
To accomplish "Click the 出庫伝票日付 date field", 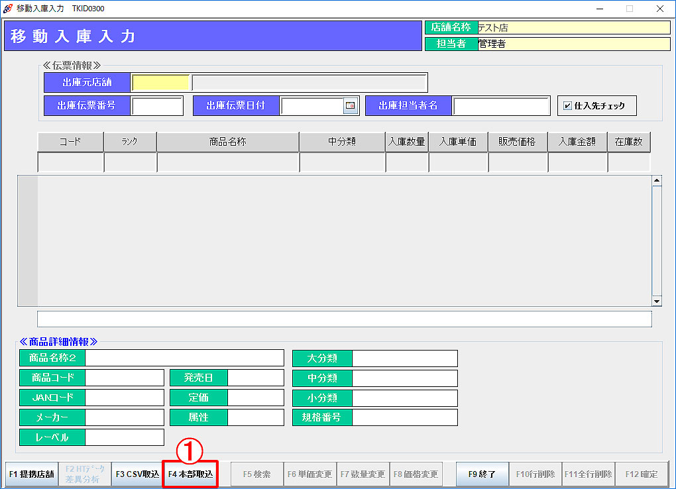I will pyautogui.click(x=311, y=106).
